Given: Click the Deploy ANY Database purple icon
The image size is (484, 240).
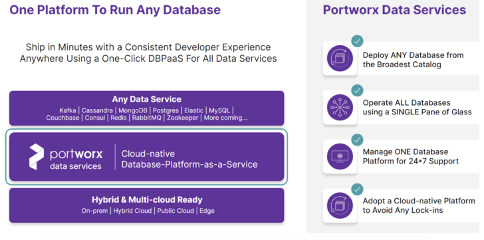Looking at the screenshot, I should click(340, 59).
